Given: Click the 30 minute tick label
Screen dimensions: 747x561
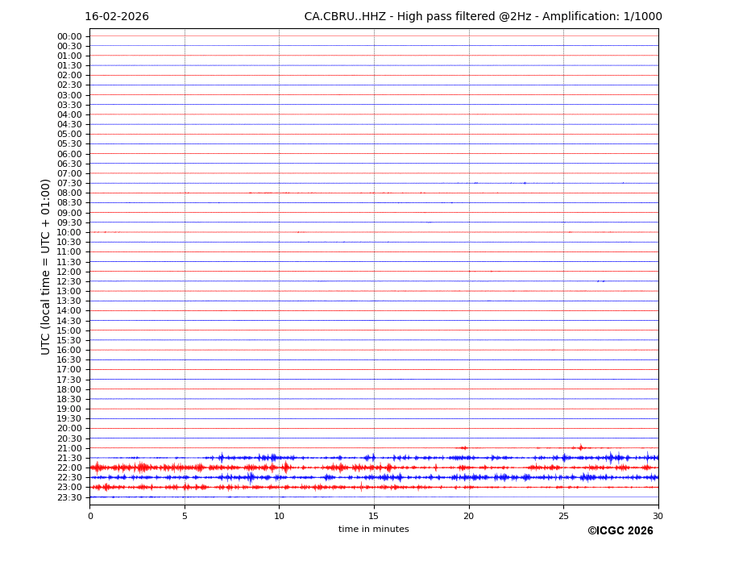Looking at the screenshot, I should point(658,516).
